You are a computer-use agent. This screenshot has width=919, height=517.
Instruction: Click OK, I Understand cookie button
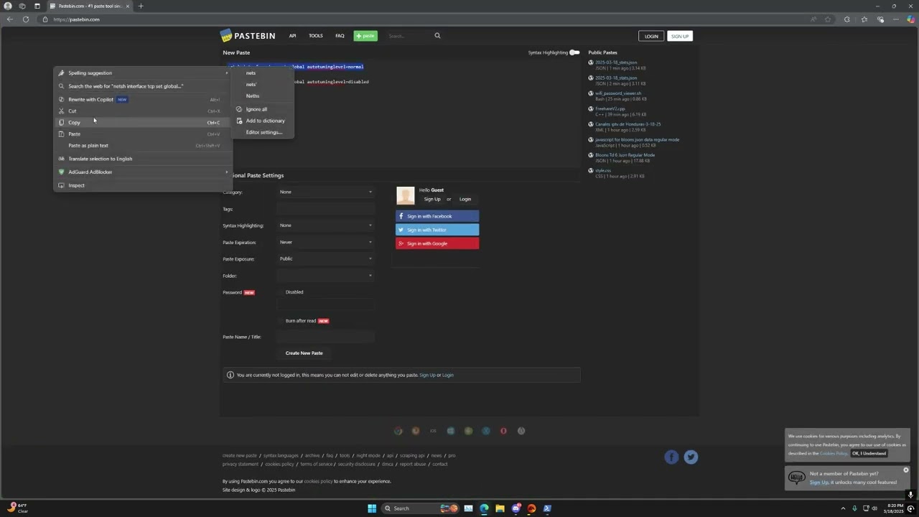[869, 453]
